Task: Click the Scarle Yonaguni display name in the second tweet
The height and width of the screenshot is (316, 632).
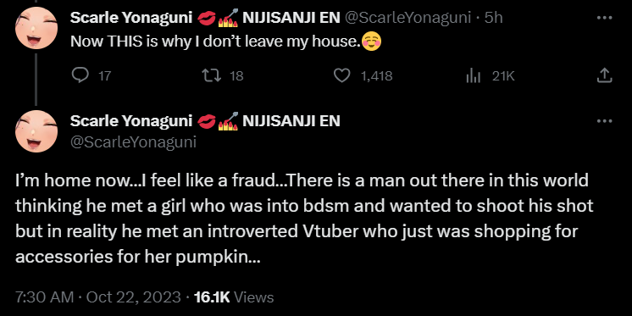Action: tap(131, 121)
